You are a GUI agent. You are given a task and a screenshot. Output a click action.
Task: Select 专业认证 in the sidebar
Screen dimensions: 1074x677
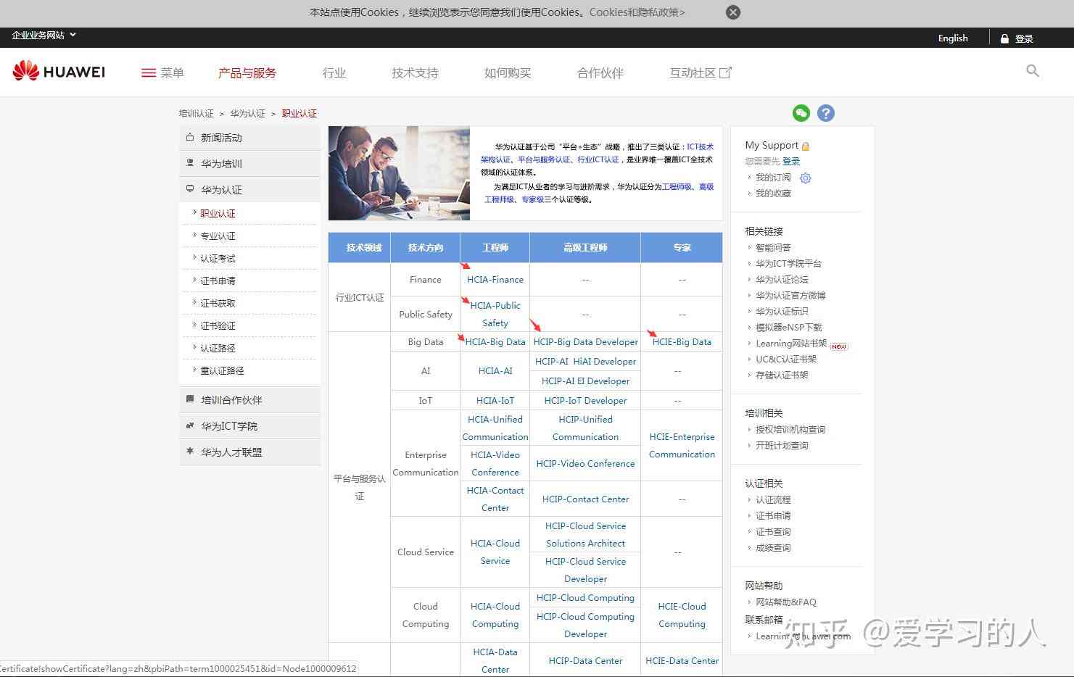(x=218, y=236)
